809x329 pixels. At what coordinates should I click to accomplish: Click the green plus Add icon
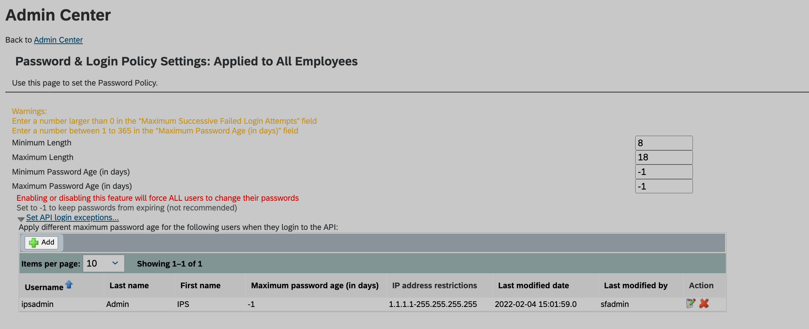point(34,243)
